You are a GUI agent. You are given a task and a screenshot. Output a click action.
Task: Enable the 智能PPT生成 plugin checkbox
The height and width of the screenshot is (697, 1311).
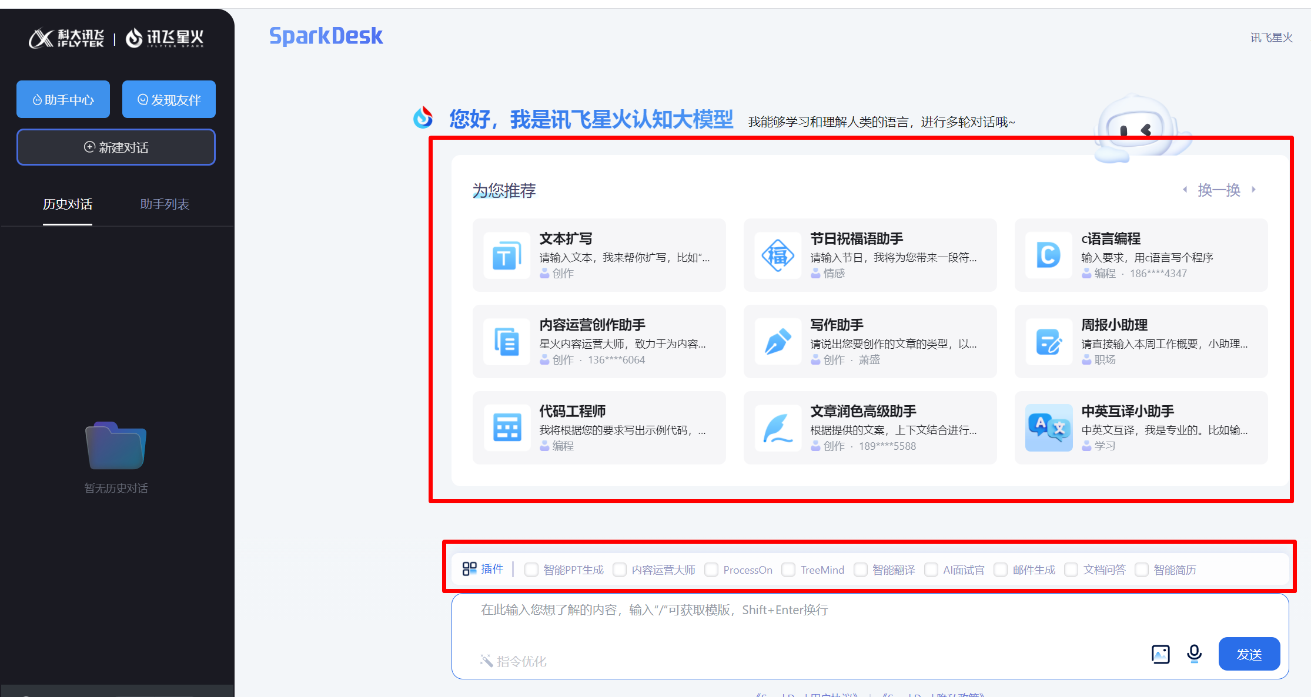(531, 570)
